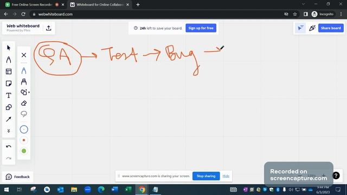Close the pen options panel
The image size is (347, 195).
coord(24,55)
